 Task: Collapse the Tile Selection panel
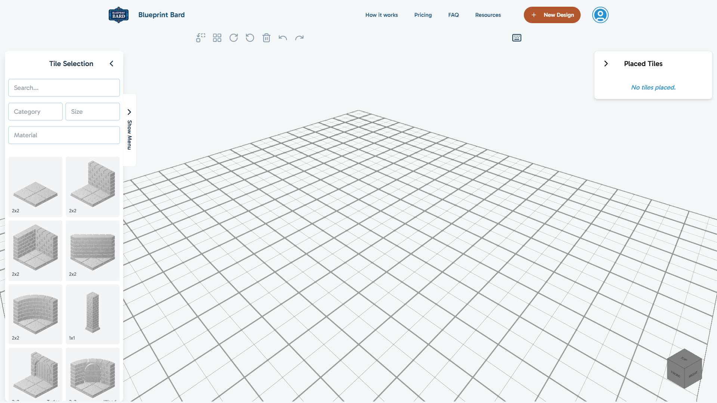pos(111,63)
